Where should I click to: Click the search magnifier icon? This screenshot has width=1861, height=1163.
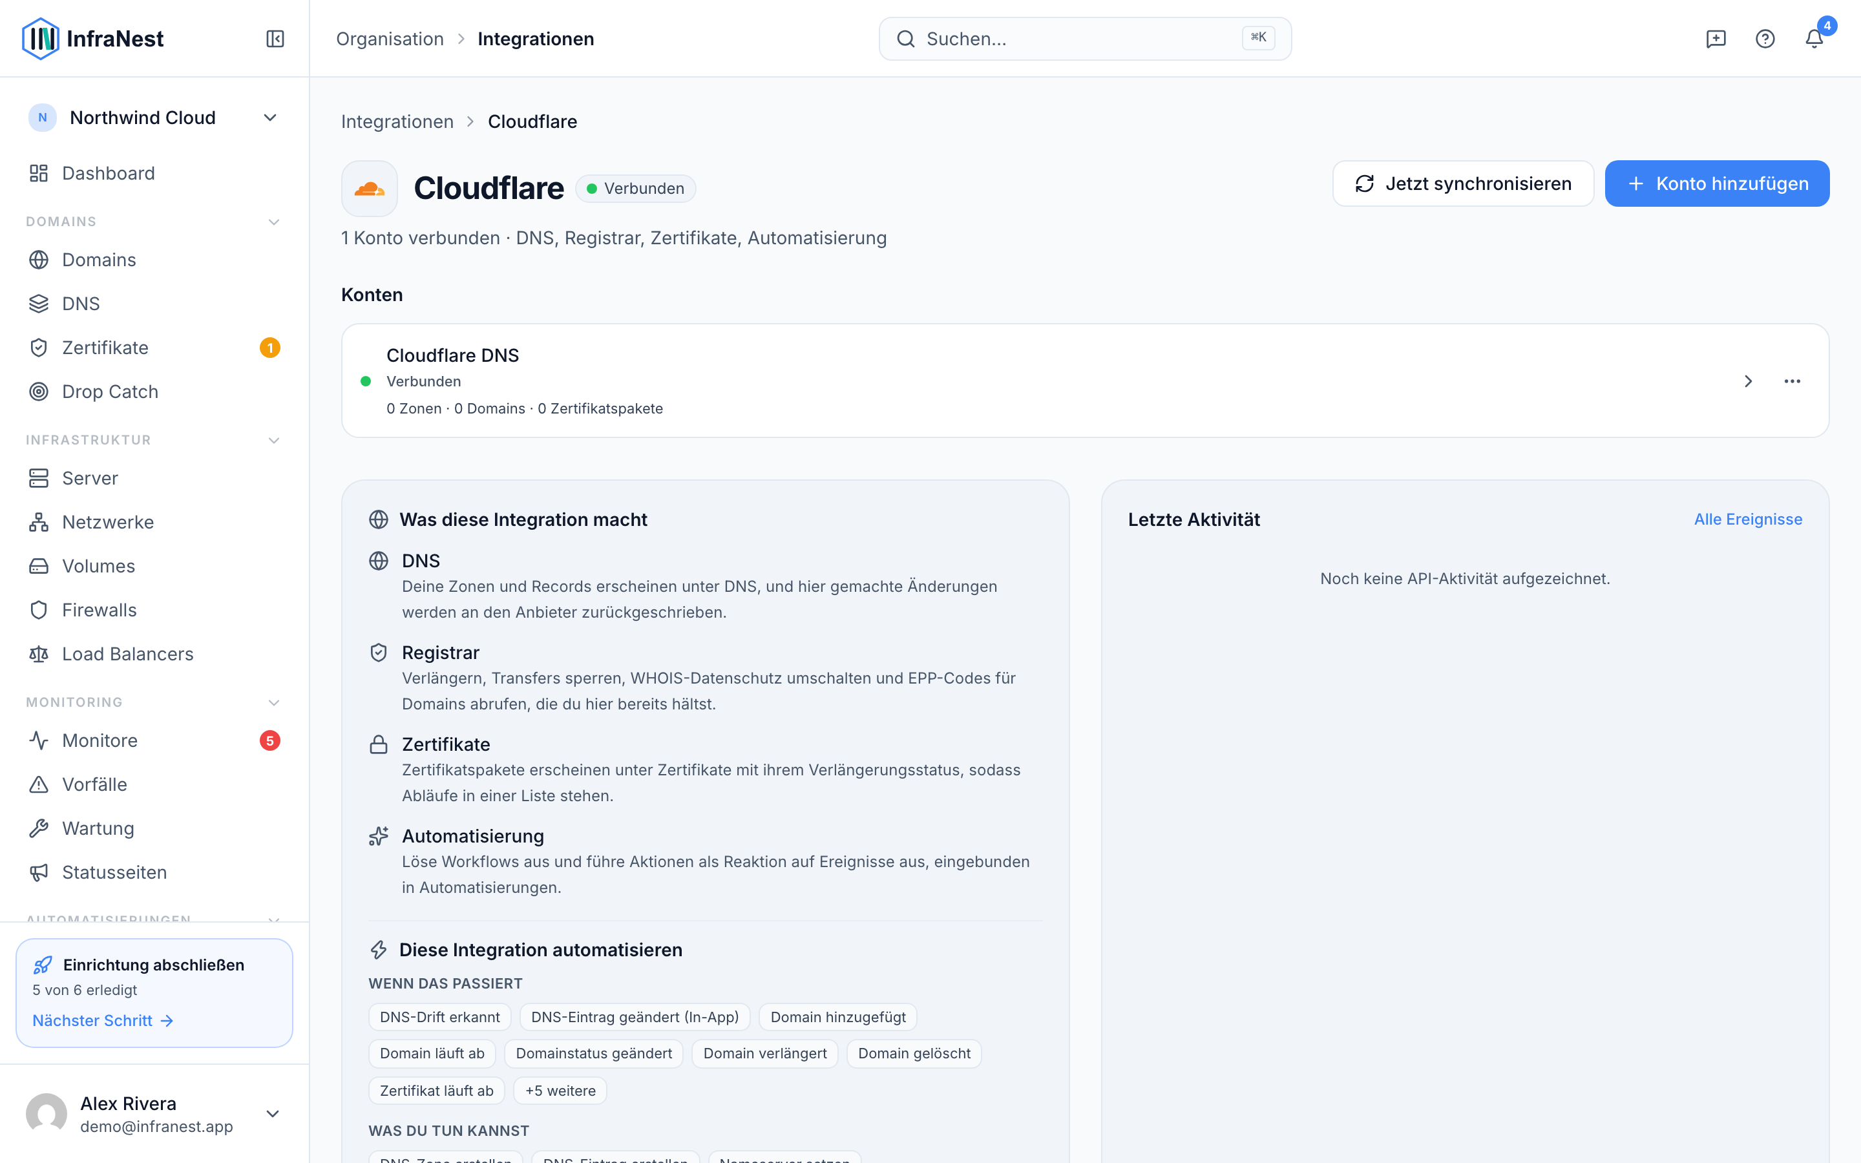(x=906, y=39)
